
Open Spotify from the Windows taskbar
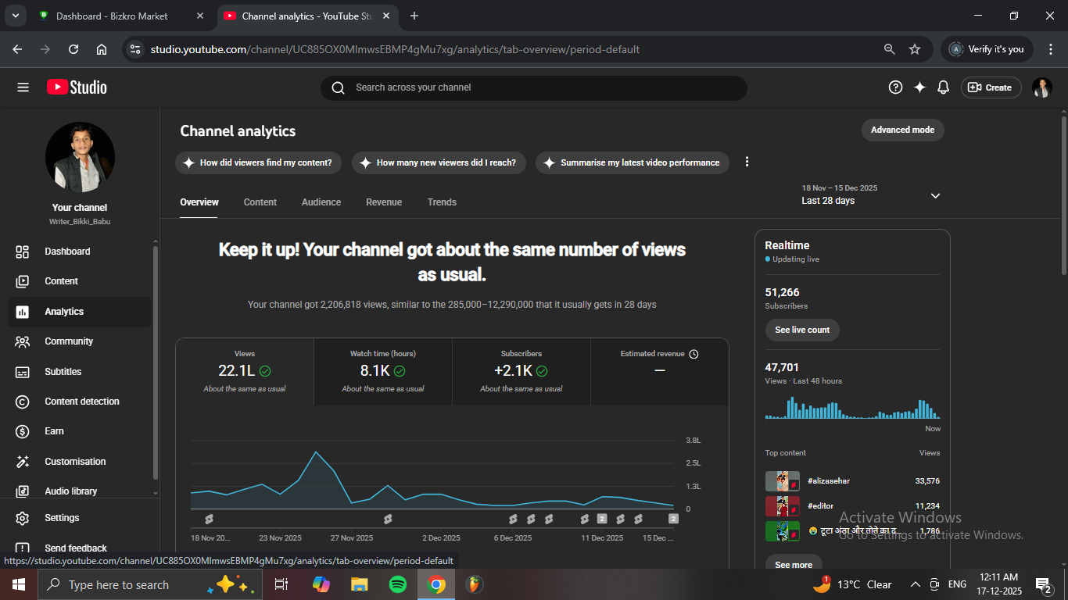397,584
